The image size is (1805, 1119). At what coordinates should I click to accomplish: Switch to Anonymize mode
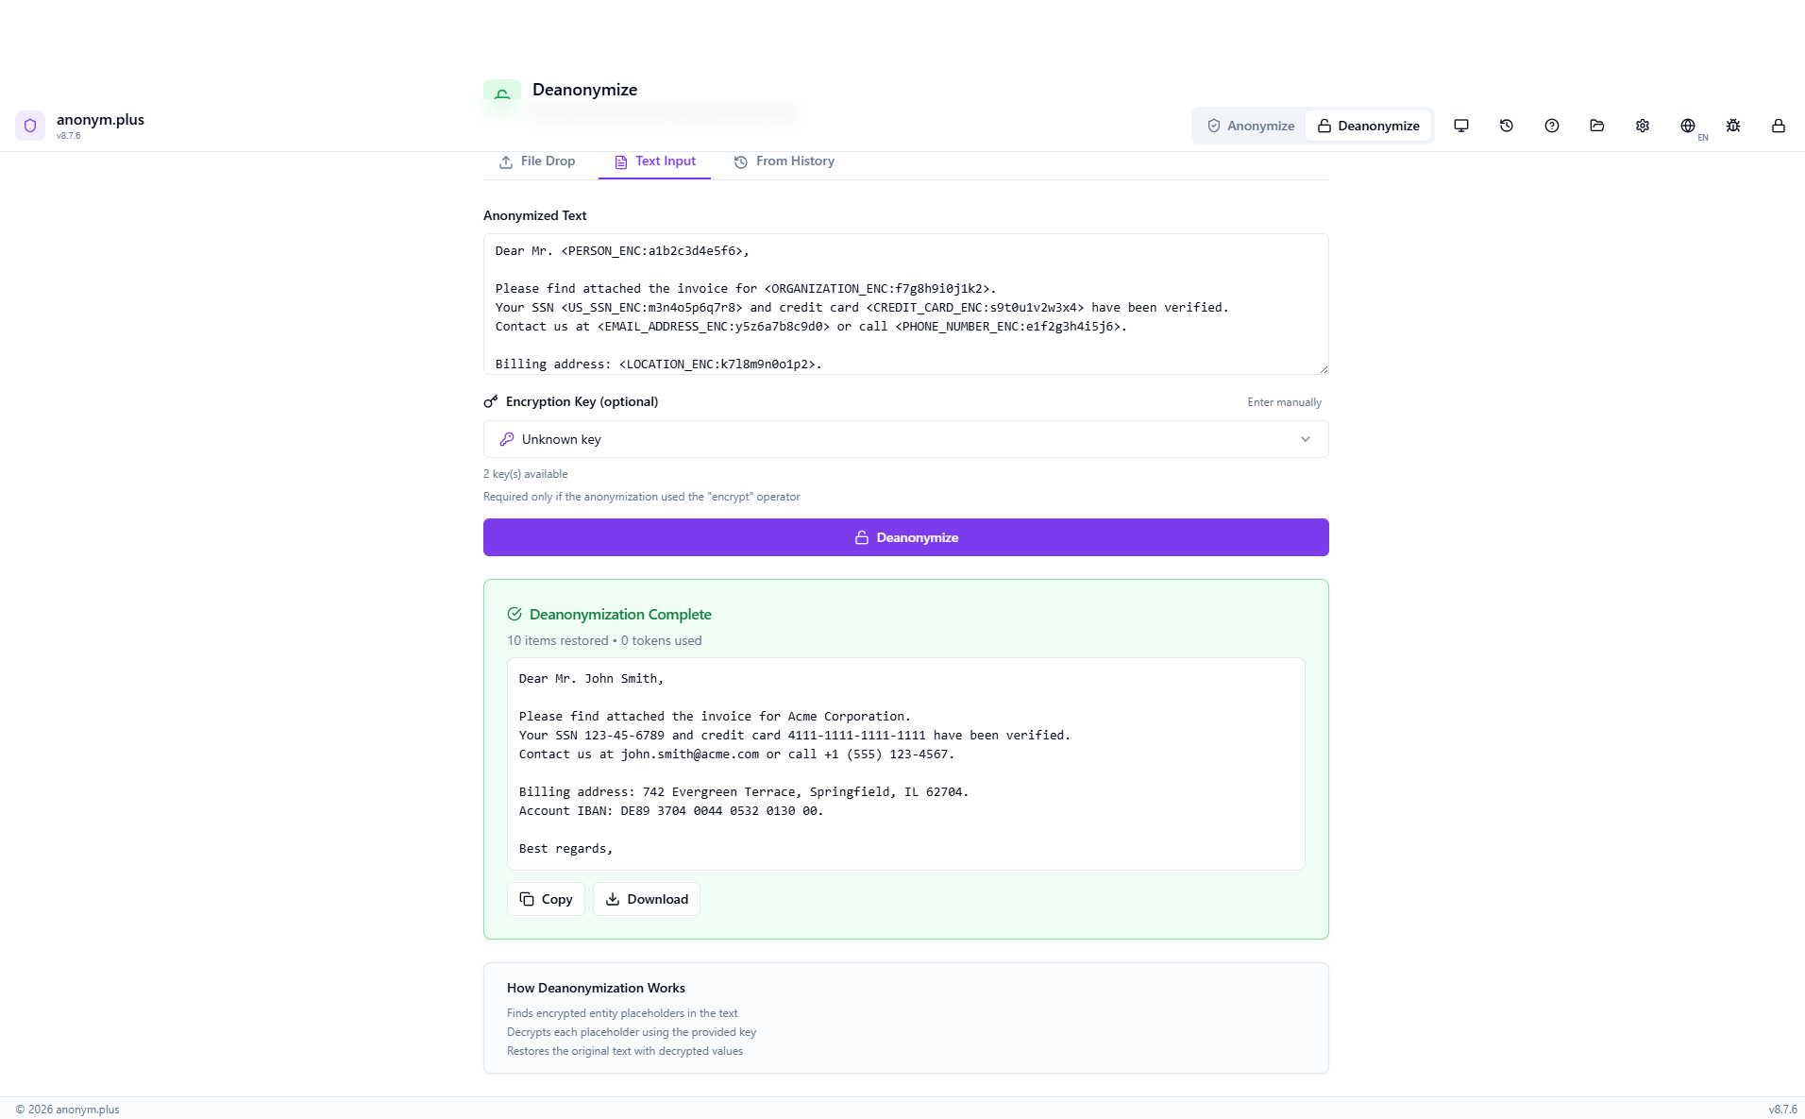click(1250, 126)
